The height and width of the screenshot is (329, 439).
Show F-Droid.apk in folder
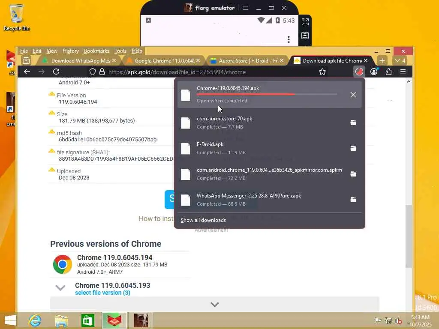[x=353, y=148]
